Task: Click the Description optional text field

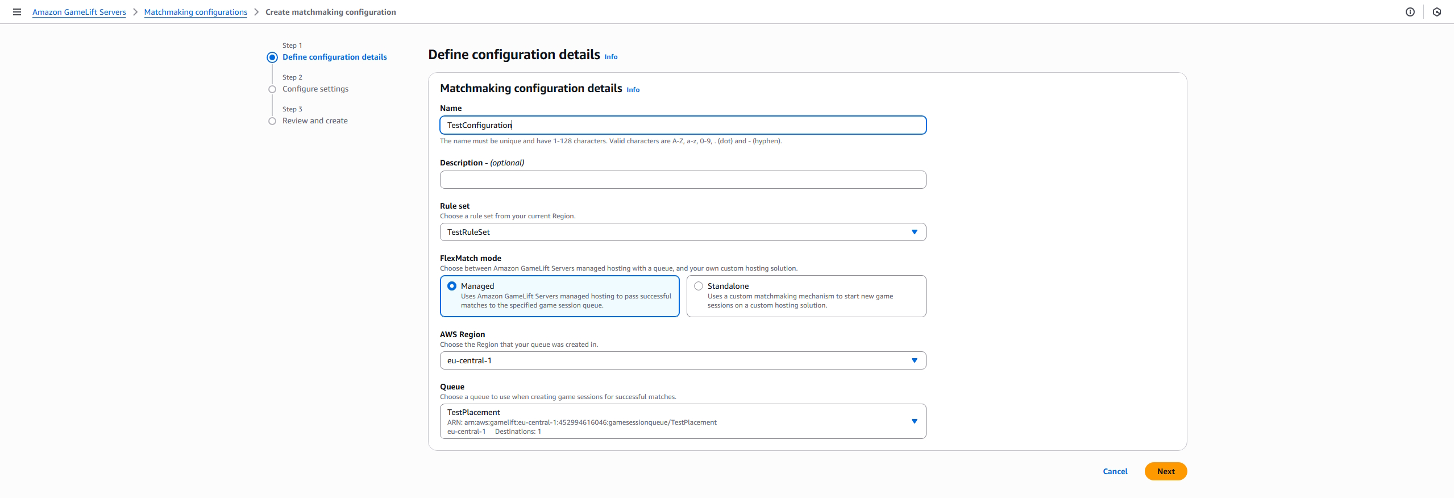Action: (682, 180)
